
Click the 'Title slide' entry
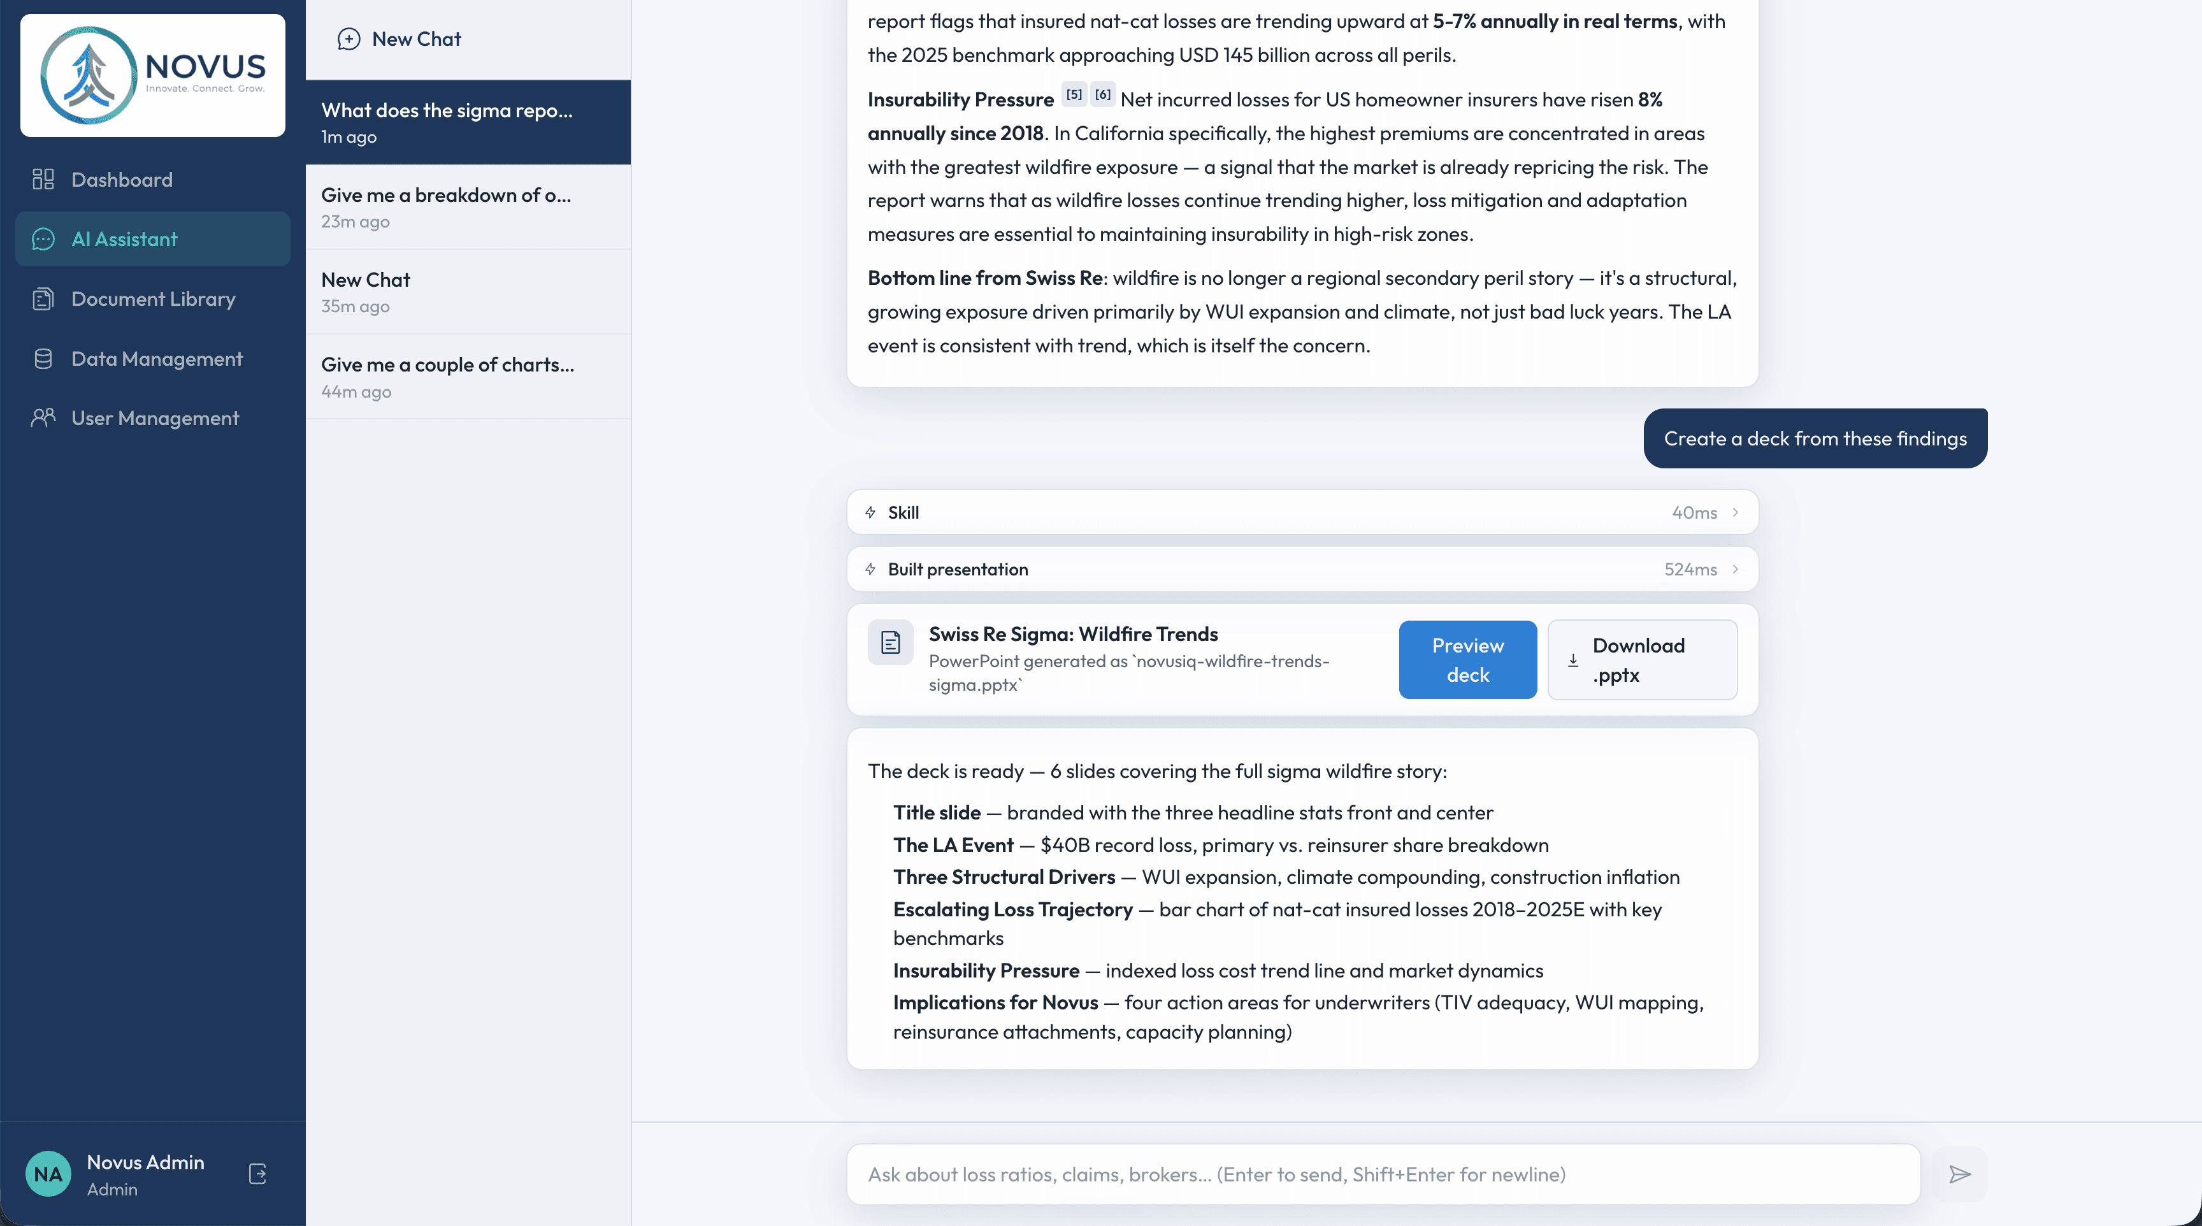[937, 813]
